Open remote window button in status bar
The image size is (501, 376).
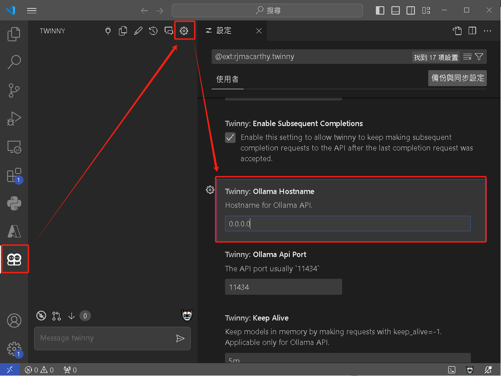click(x=10, y=370)
